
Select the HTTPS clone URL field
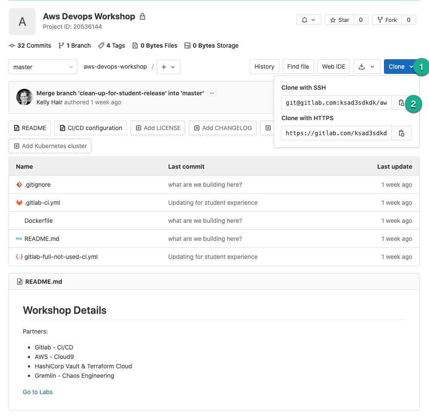pos(336,133)
